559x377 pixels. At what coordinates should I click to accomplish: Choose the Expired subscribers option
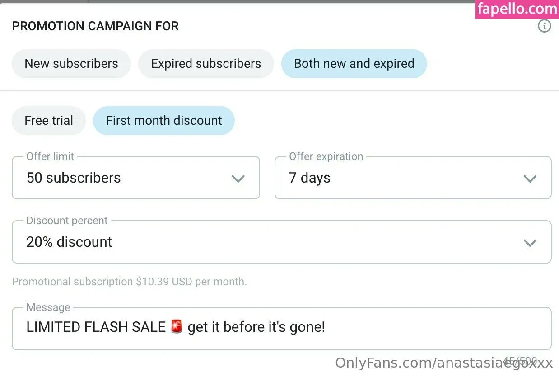tap(206, 64)
